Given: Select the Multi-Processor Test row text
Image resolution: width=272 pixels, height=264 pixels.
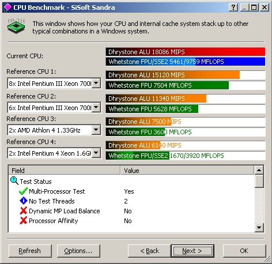Looking at the screenshot, I should (57, 191).
